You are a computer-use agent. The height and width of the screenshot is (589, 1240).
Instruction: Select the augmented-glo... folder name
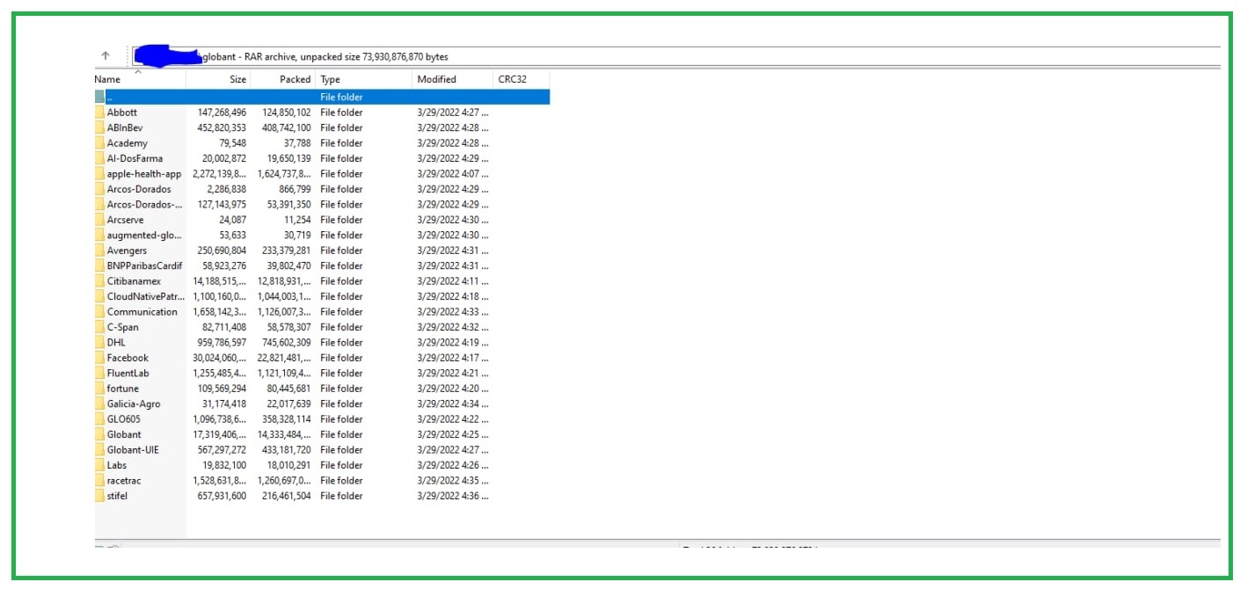144,235
